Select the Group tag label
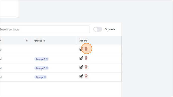 pos(39,77)
